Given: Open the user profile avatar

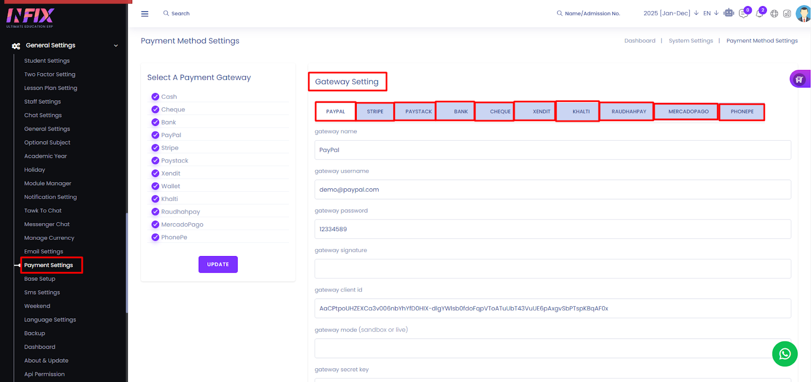Looking at the screenshot, I should click(803, 14).
